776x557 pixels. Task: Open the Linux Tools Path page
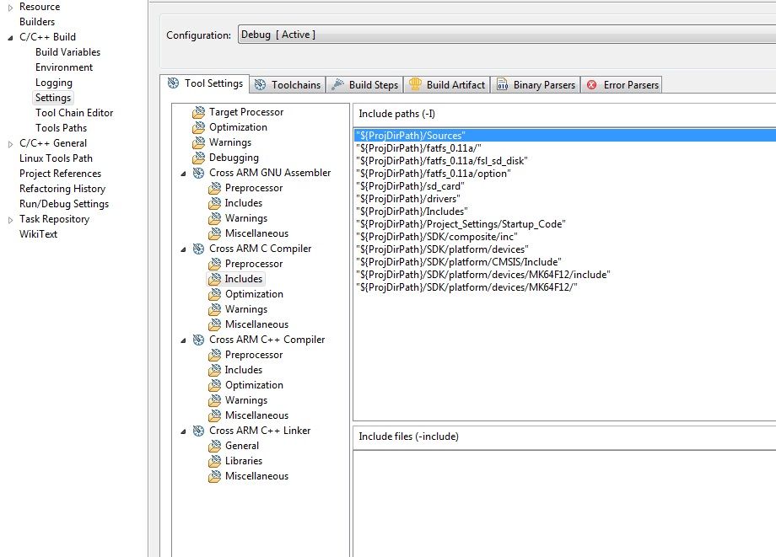pos(56,158)
